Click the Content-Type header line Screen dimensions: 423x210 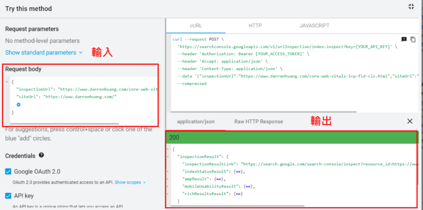[x=230, y=69]
